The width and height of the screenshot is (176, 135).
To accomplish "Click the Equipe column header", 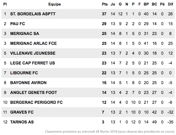I will [x=55, y=4].
